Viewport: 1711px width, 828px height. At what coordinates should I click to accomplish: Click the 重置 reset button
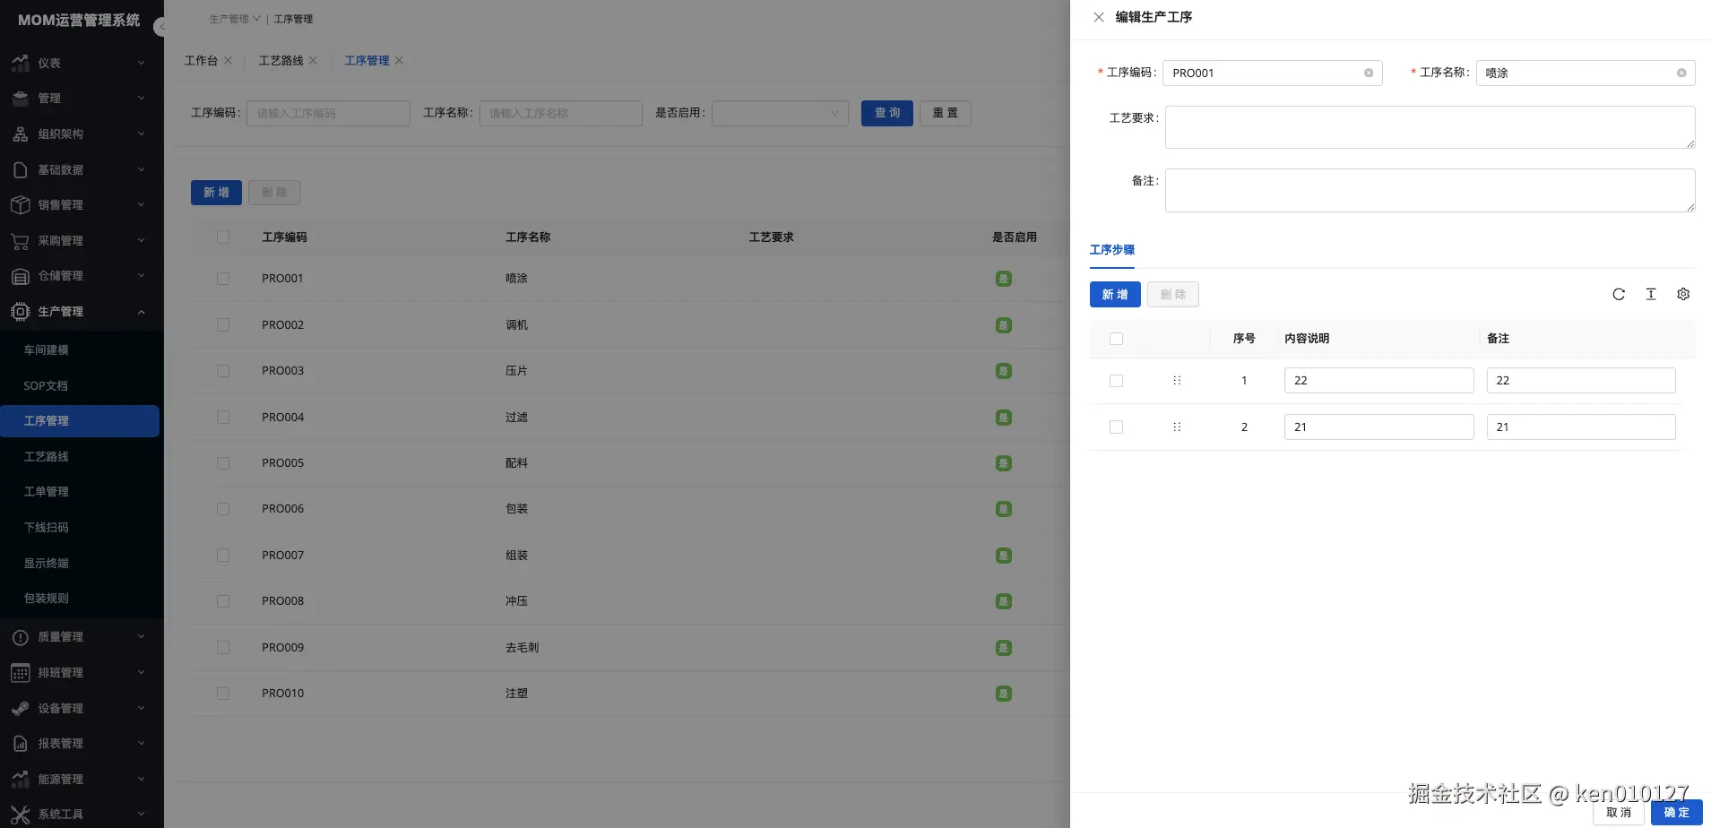point(946,113)
